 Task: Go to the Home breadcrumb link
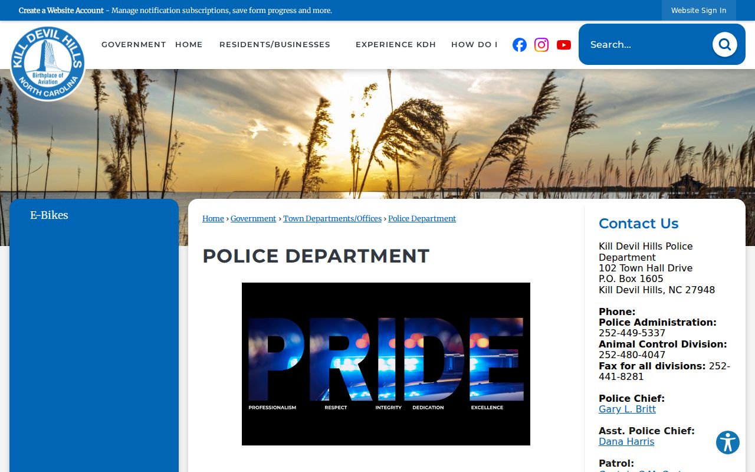click(x=213, y=218)
